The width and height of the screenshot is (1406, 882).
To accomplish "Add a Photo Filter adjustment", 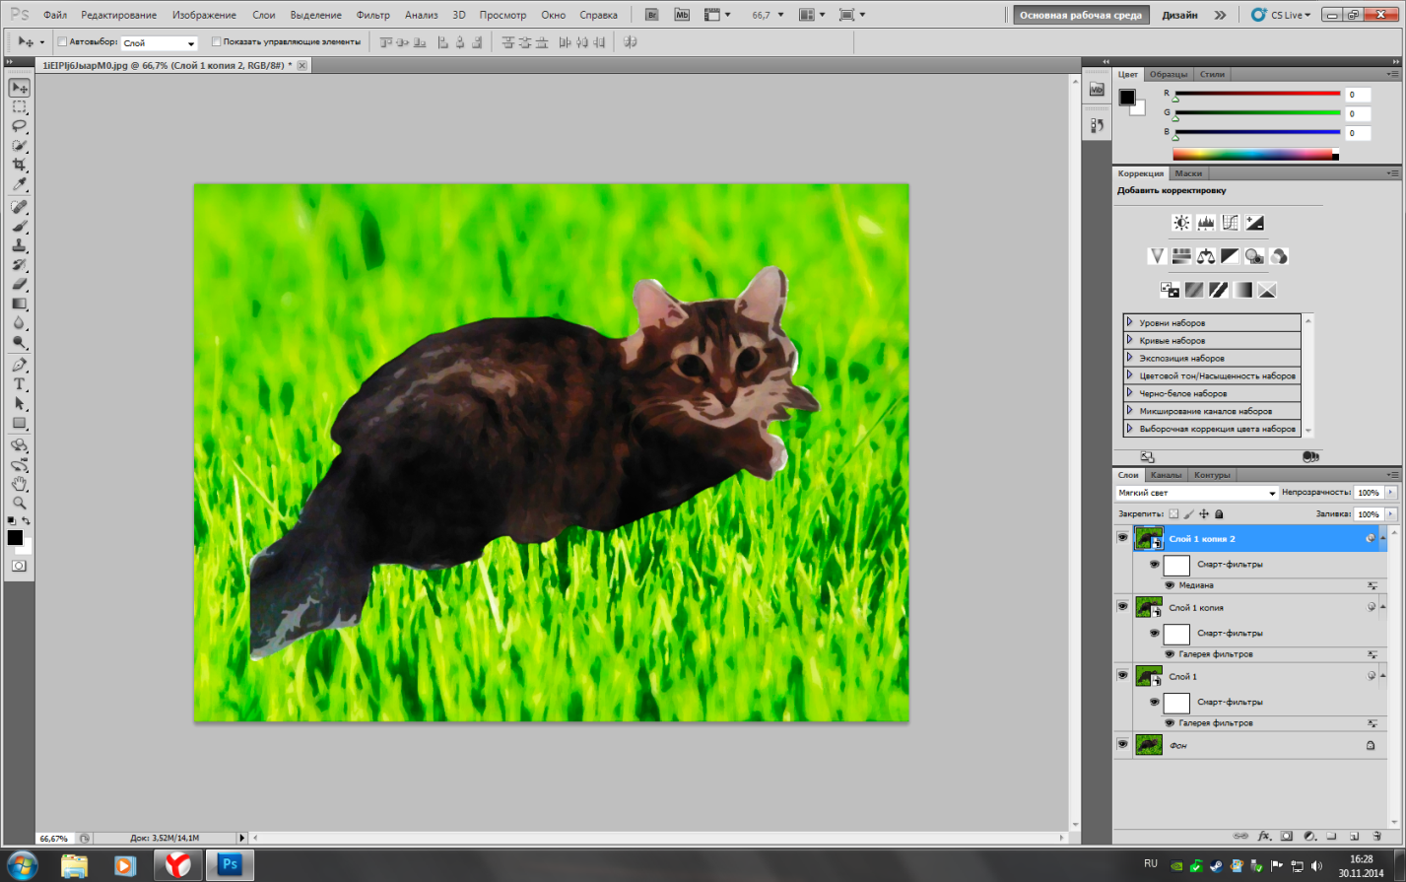I will [x=1254, y=256].
